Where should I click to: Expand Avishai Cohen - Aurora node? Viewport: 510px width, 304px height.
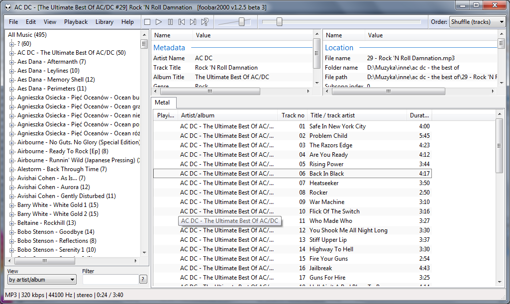point(12,187)
